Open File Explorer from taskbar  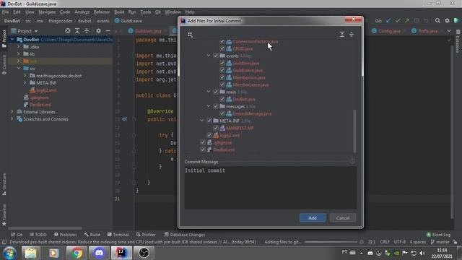pos(30,253)
